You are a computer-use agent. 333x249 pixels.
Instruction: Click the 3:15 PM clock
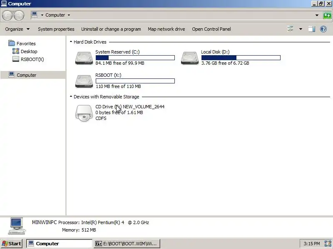pos(311,244)
